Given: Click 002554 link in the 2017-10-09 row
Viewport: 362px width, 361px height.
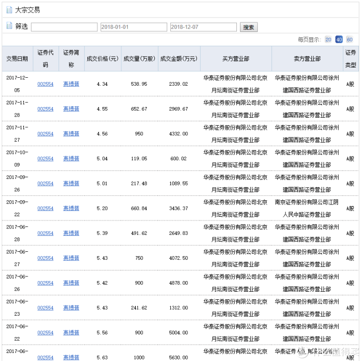Looking at the screenshot, I should click(45, 159).
